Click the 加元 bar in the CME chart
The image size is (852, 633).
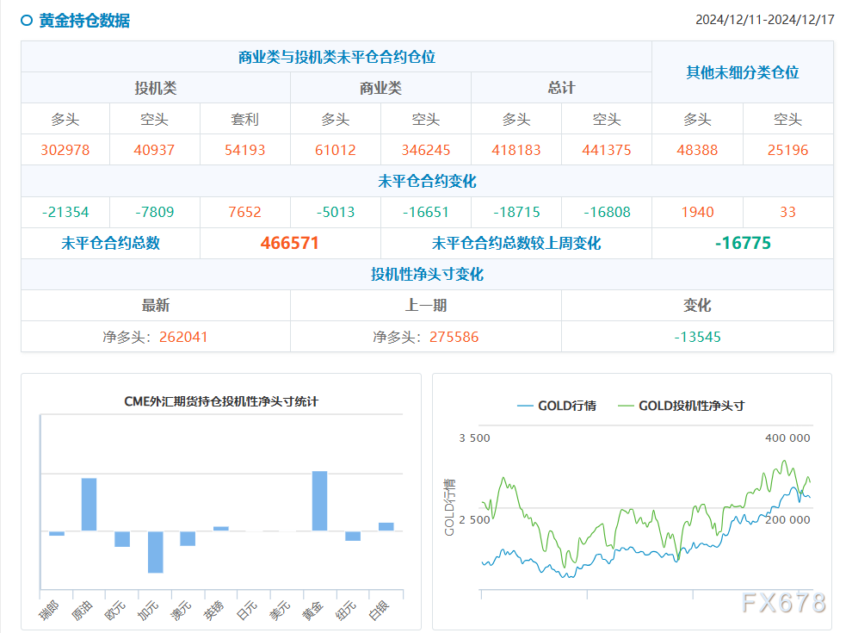[154, 551]
